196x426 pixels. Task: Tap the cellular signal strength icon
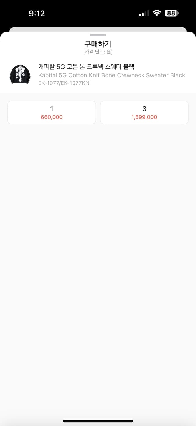144,14
